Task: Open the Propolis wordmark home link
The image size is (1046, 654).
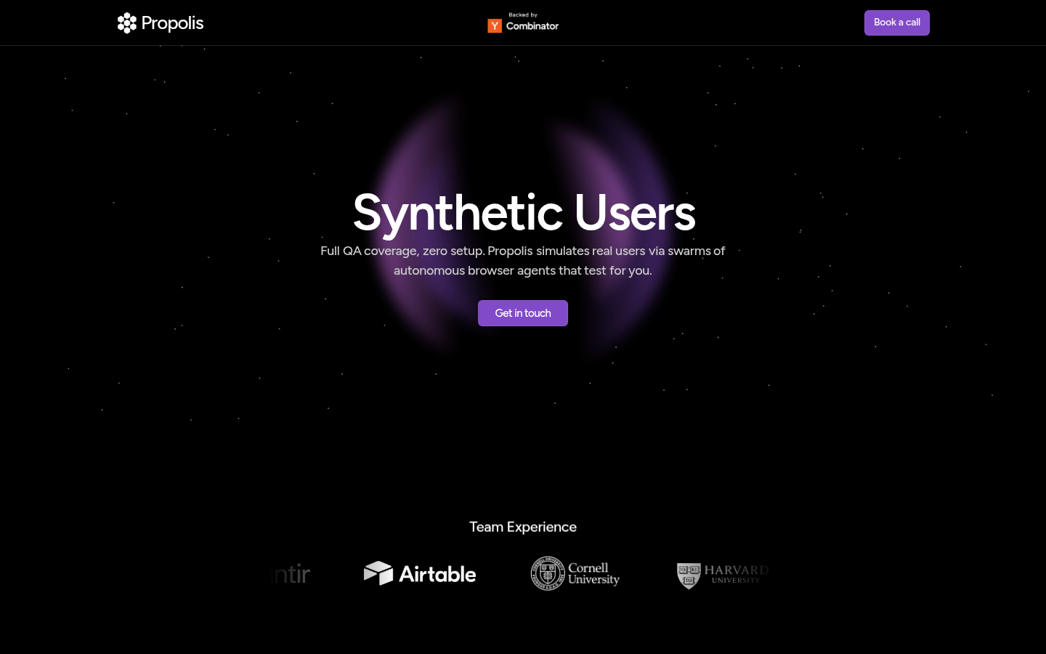Action: [x=172, y=23]
